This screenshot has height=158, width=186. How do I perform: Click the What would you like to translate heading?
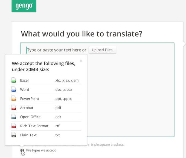coord(82,34)
